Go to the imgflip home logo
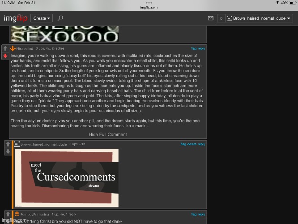Screen dimensions: 298x224 (15, 18)
